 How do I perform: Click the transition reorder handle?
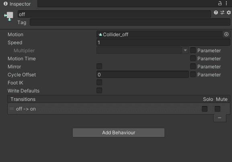[12, 109]
